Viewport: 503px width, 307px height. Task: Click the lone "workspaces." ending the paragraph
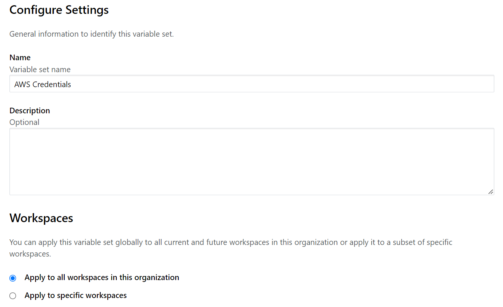(30, 254)
